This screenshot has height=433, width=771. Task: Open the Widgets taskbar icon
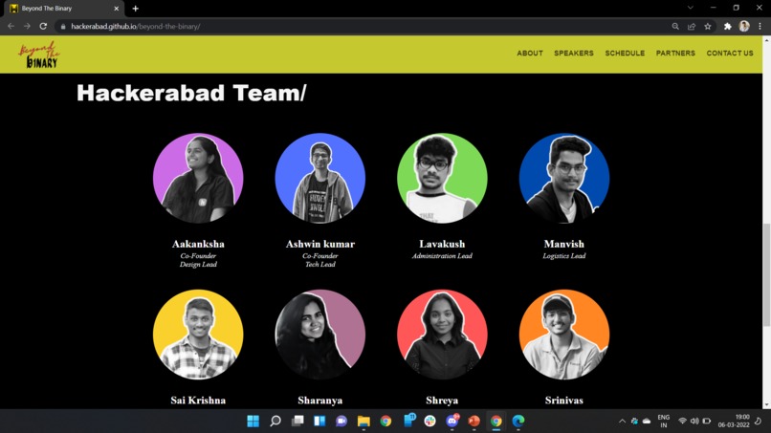tap(319, 421)
